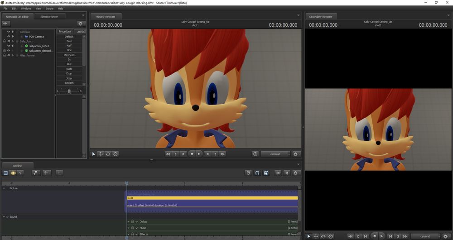Toggle lock on Miles_Prower group
Viewport: 453px width, 240px height.
5,55
